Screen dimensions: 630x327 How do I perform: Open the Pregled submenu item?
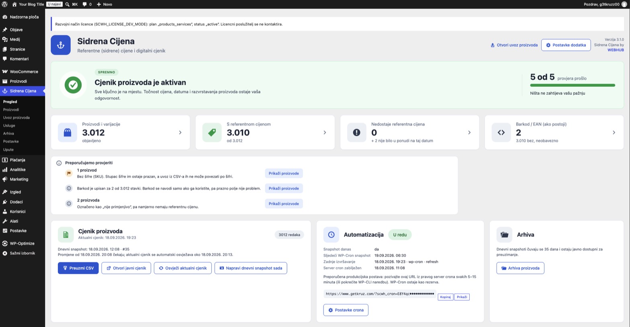10,102
